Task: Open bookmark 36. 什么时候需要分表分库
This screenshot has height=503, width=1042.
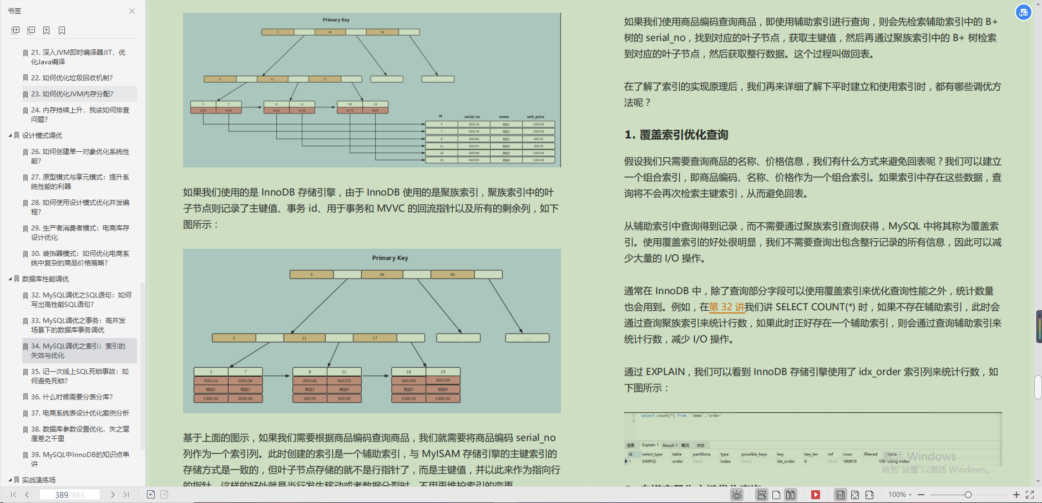Action: pyautogui.click(x=79, y=397)
